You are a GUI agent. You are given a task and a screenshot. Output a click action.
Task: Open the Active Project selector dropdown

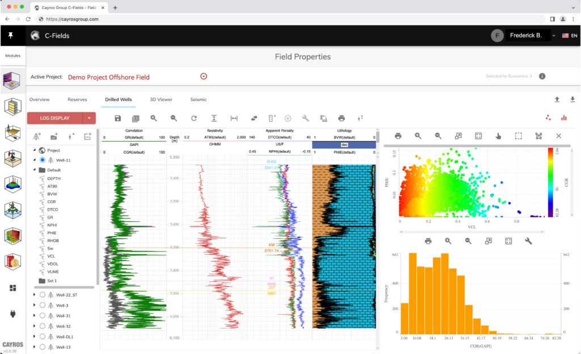pos(204,76)
